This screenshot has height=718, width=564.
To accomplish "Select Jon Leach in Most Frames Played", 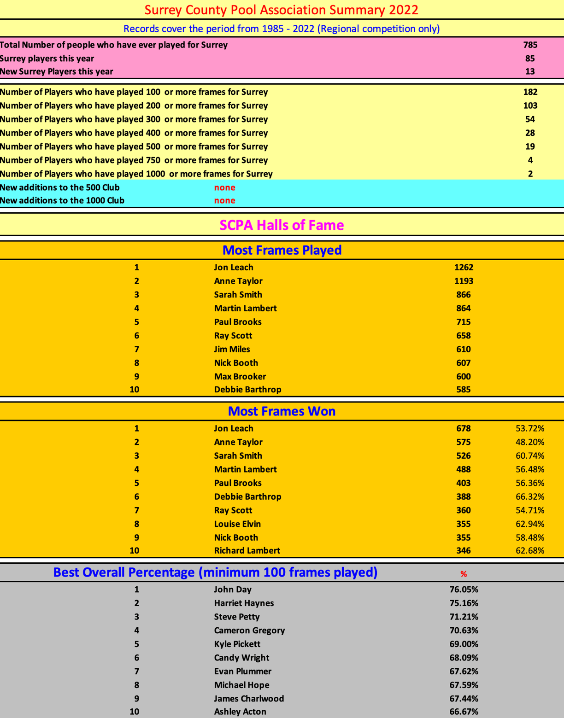I will coord(234,268).
